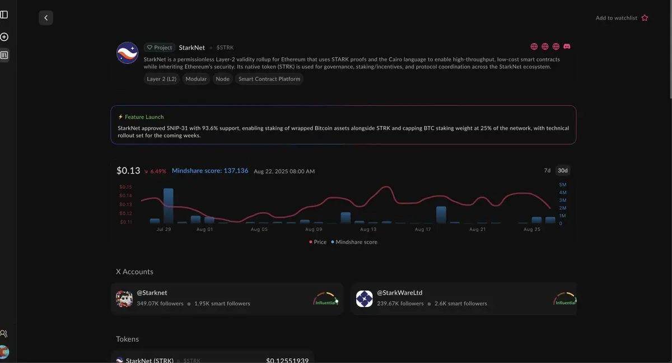This screenshot has height=363, width=672.
Task: Open the StarkNet Discord icon link
Action: click(567, 46)
